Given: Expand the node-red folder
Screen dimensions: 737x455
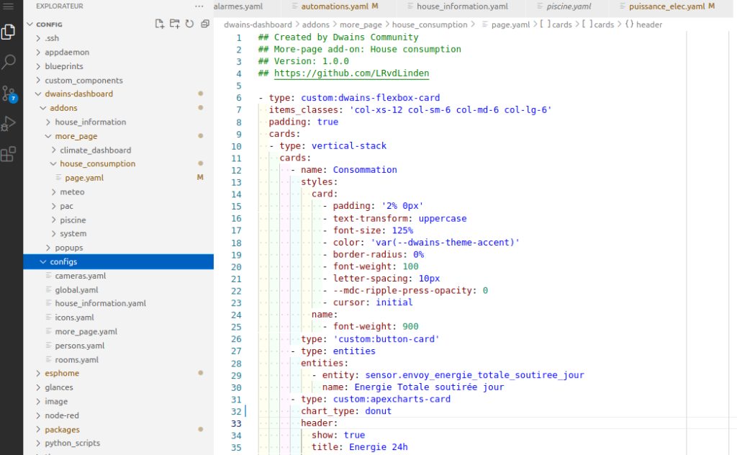Looking at the screenshot, I should pos(119,416).
